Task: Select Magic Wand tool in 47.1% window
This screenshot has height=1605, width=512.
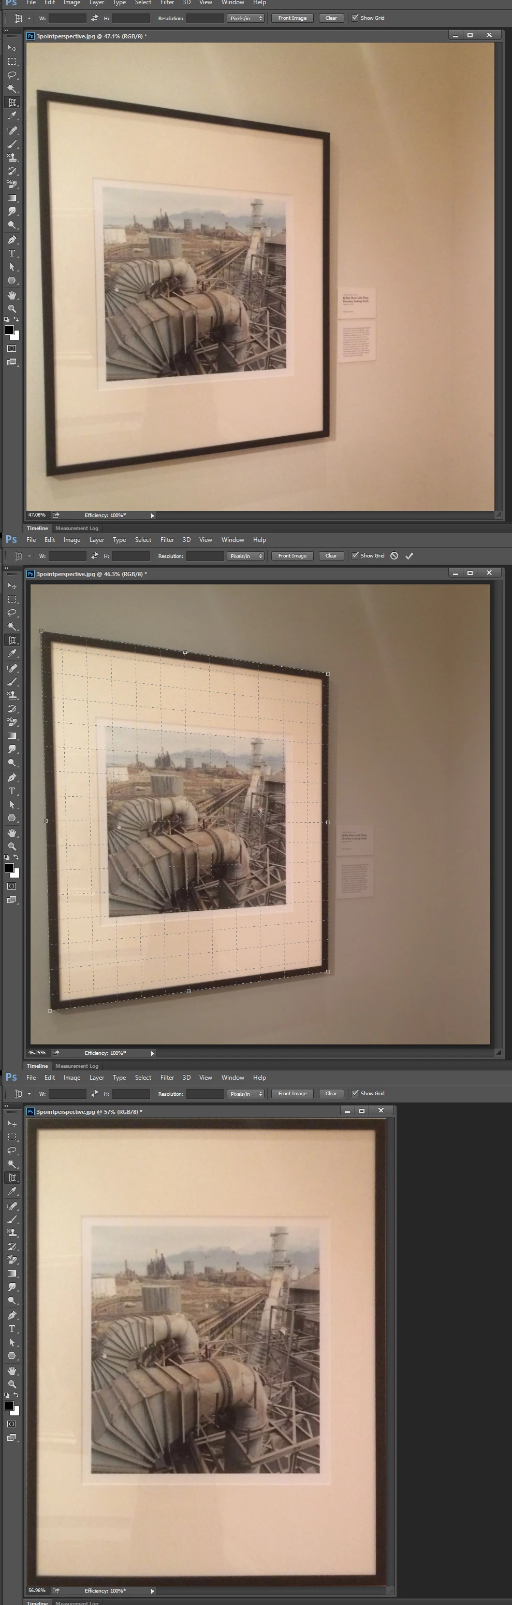Action: coord(12,89)
